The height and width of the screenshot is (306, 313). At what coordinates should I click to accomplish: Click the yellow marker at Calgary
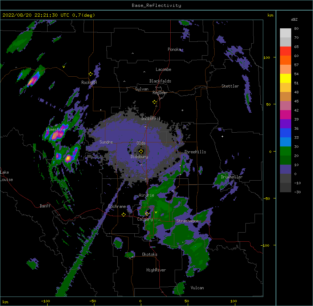(147, 214)
